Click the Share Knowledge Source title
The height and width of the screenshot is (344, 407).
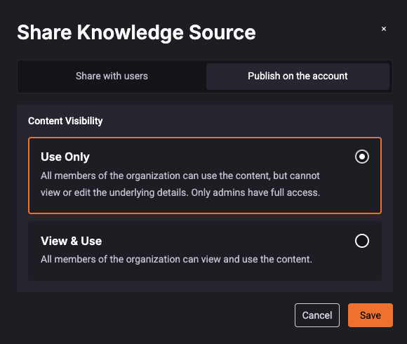(x=136, y=32)
